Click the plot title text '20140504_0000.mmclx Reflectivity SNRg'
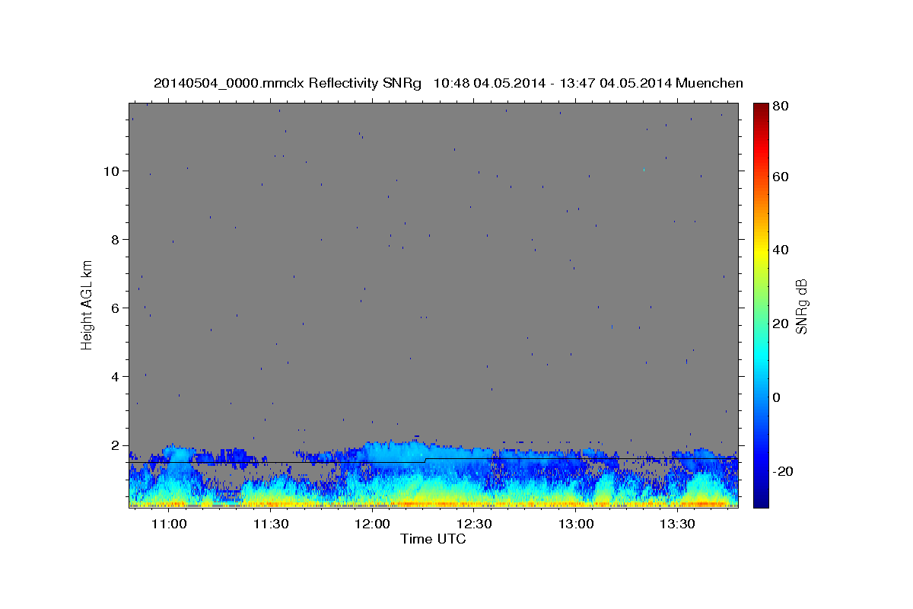The image size is (913, 609). tap(288, 83)
